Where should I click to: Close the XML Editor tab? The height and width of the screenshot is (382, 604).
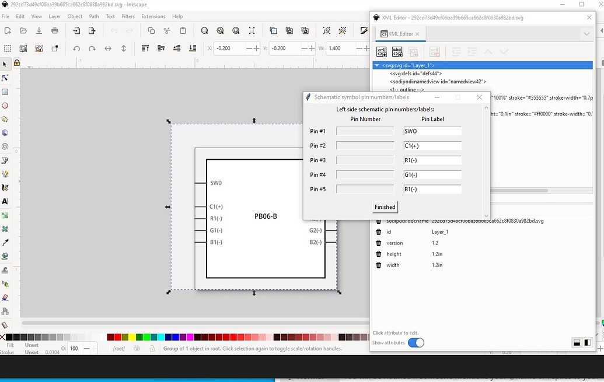[x=418, y=34]
